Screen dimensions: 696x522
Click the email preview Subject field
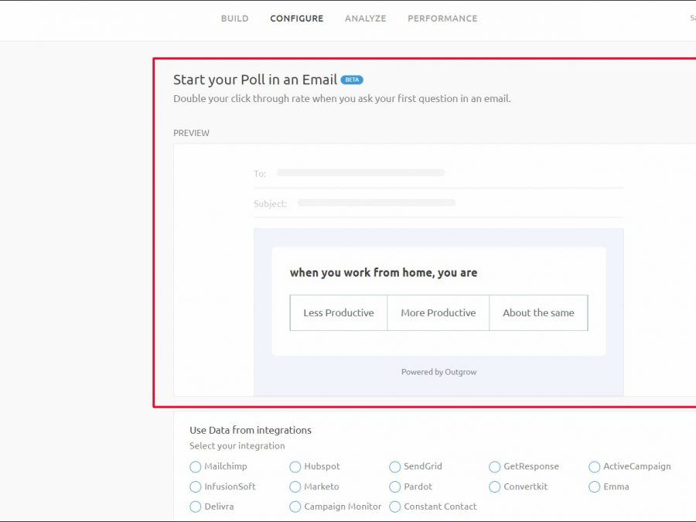pyautogui.click(x=377, y=203)
